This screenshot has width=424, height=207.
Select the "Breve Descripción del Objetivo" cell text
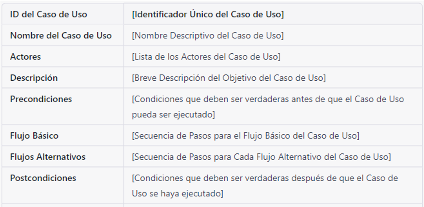point(229,78)
